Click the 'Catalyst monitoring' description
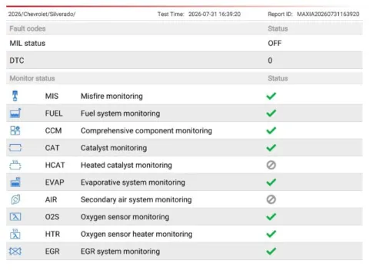The image size is (369, 276). click(114, 148)
